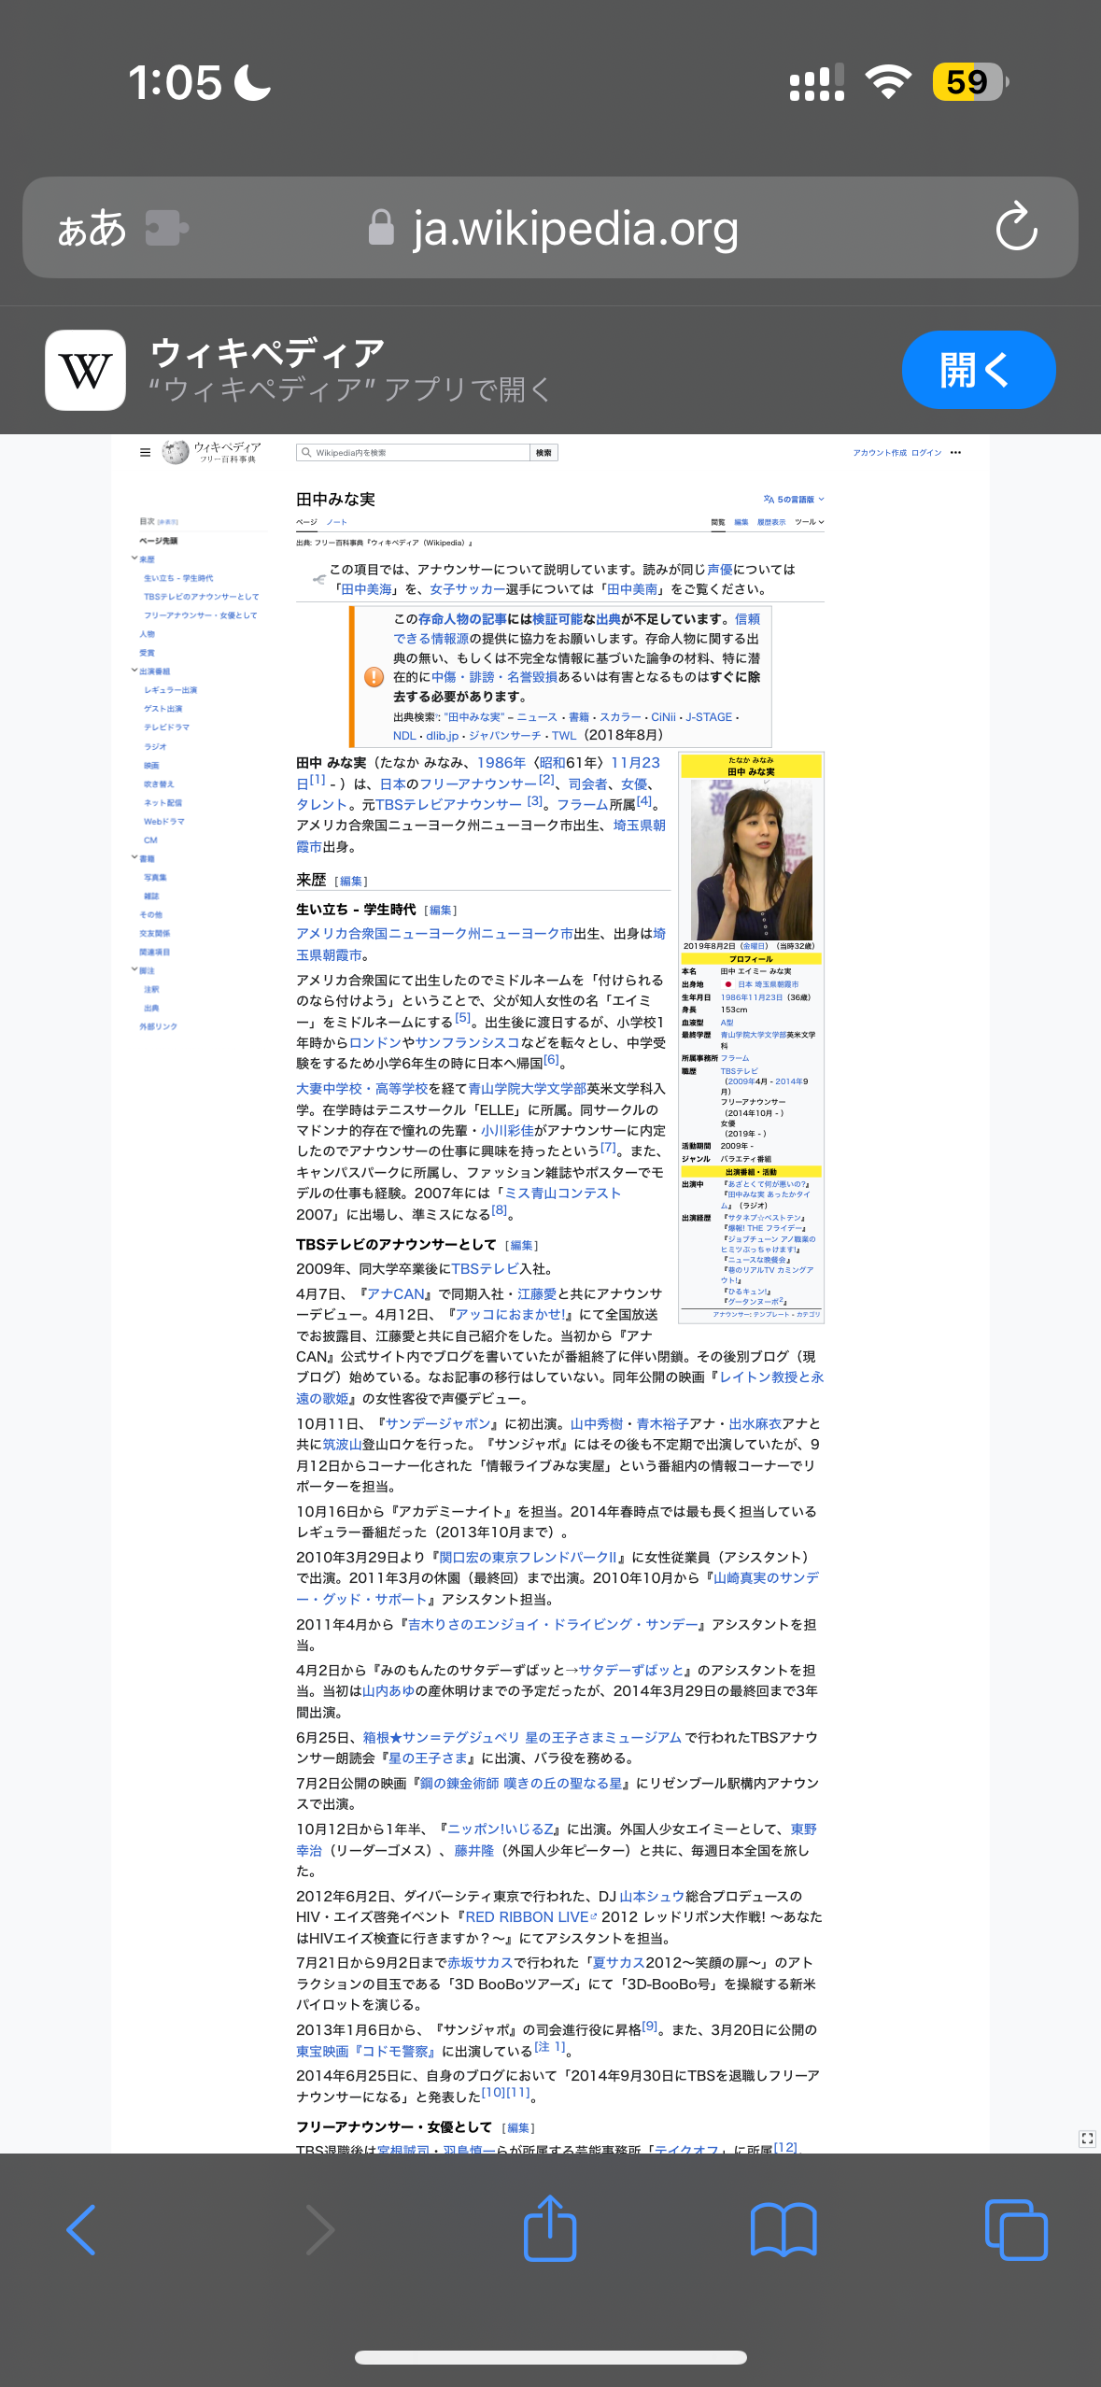Click the orange warning icon in notice
1101x2387 pixels.
point(374,677)
